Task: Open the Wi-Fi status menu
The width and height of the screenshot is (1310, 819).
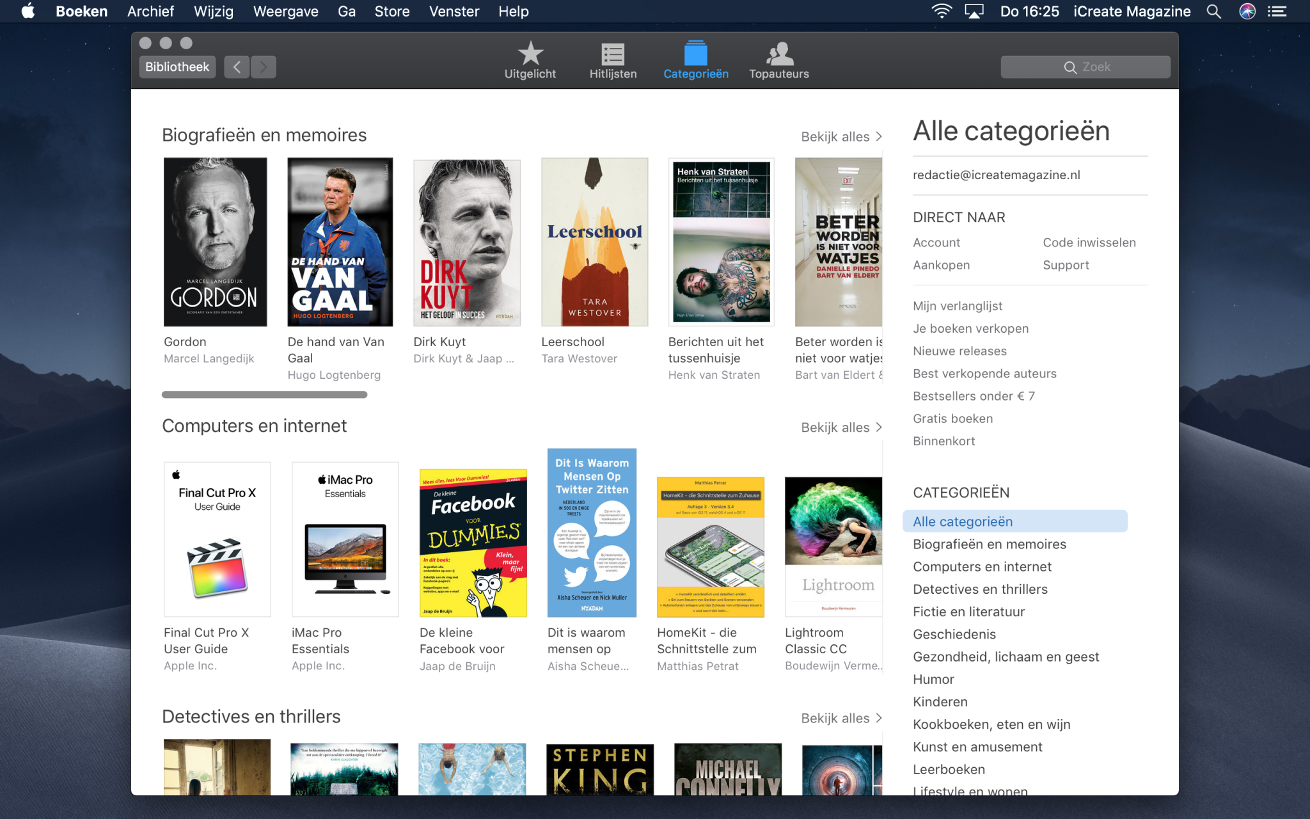Action: pyautogui.click(x=941, y=12)
